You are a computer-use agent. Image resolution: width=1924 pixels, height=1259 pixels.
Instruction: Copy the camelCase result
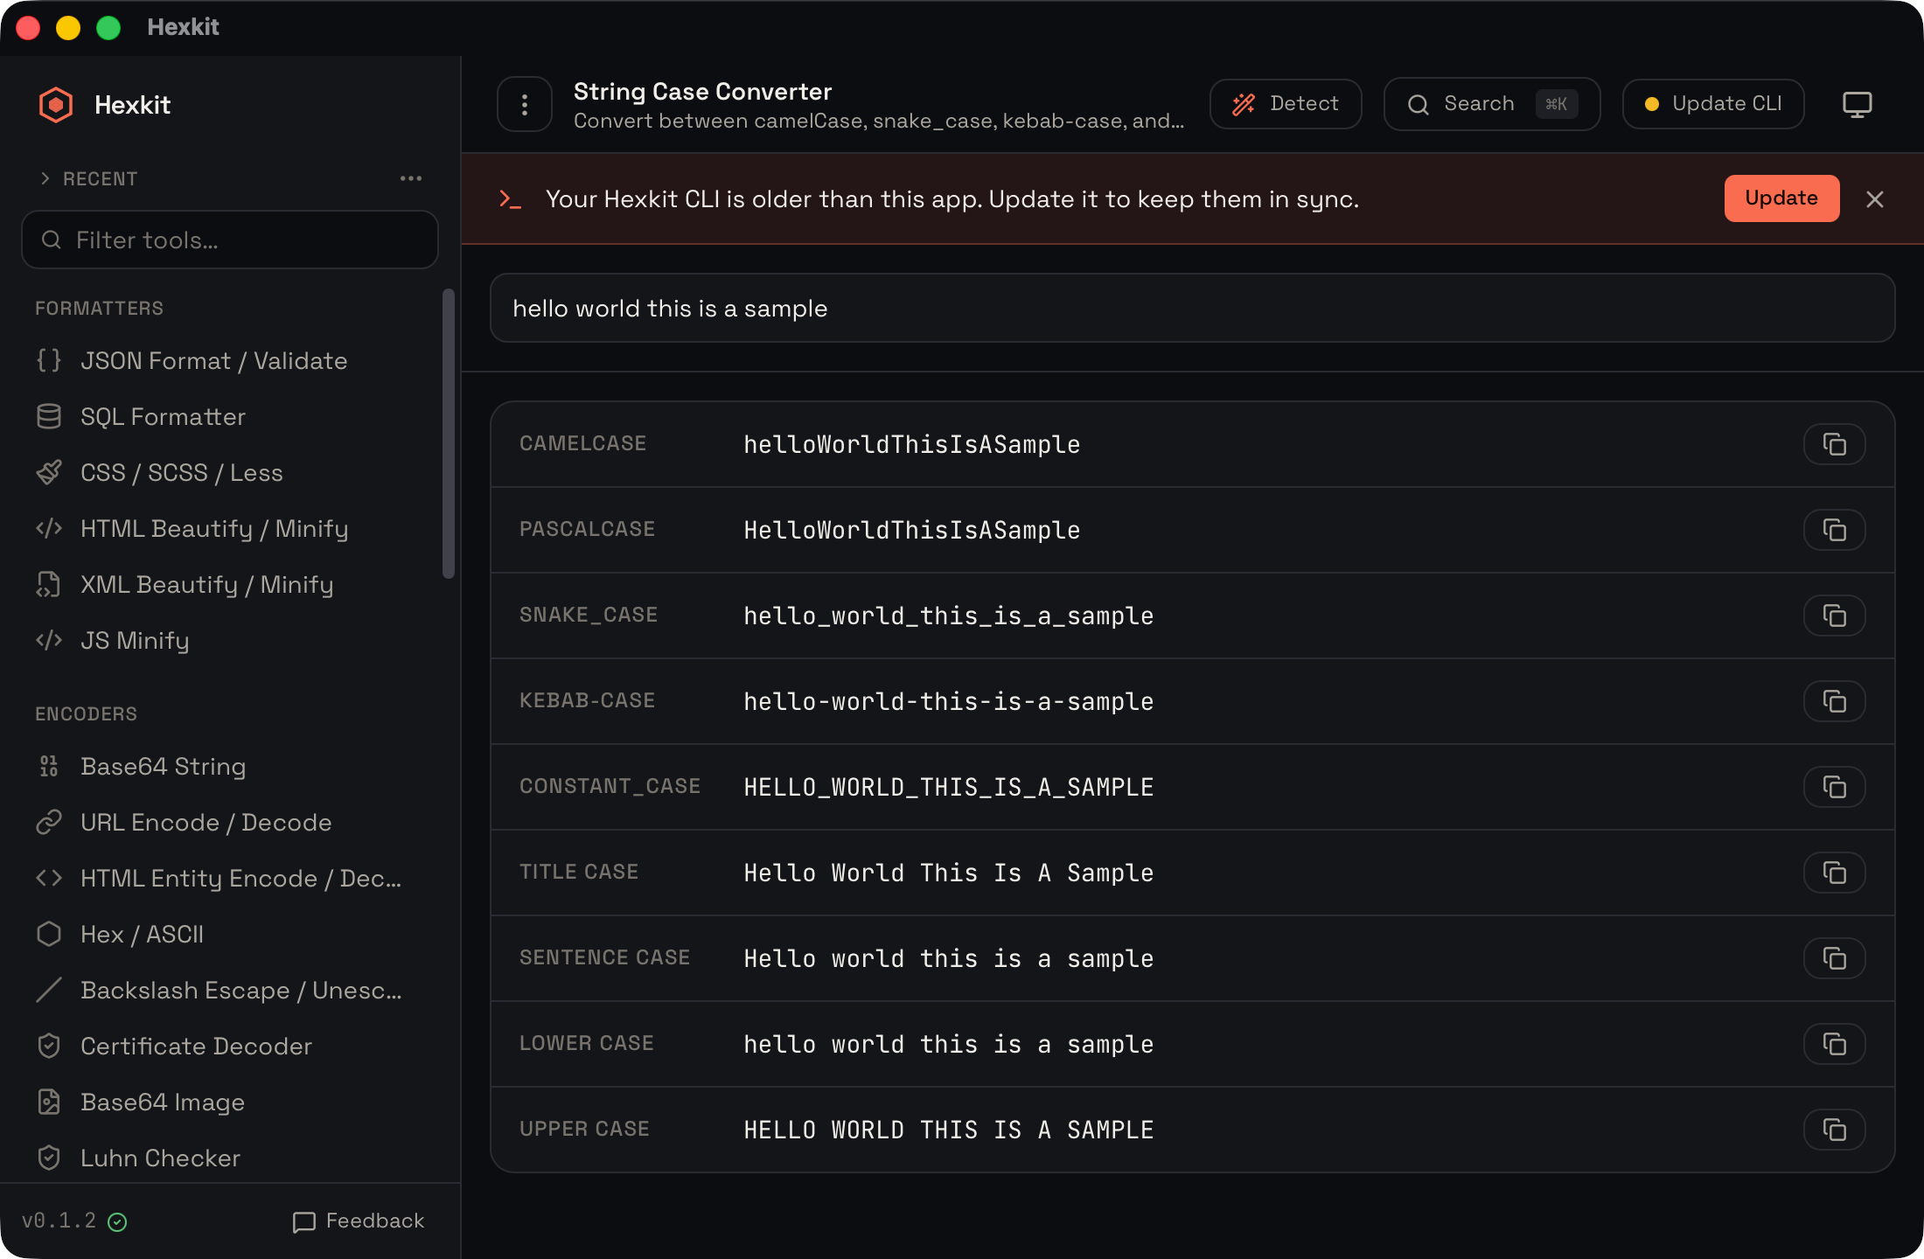pos(1834,444)
